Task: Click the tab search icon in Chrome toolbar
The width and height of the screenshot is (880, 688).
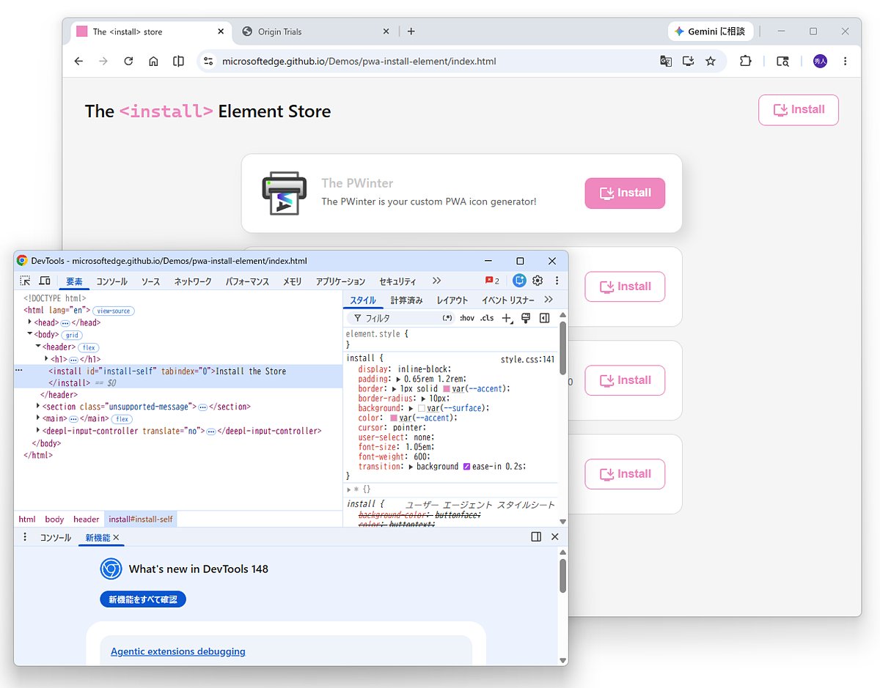Action: 782,62
